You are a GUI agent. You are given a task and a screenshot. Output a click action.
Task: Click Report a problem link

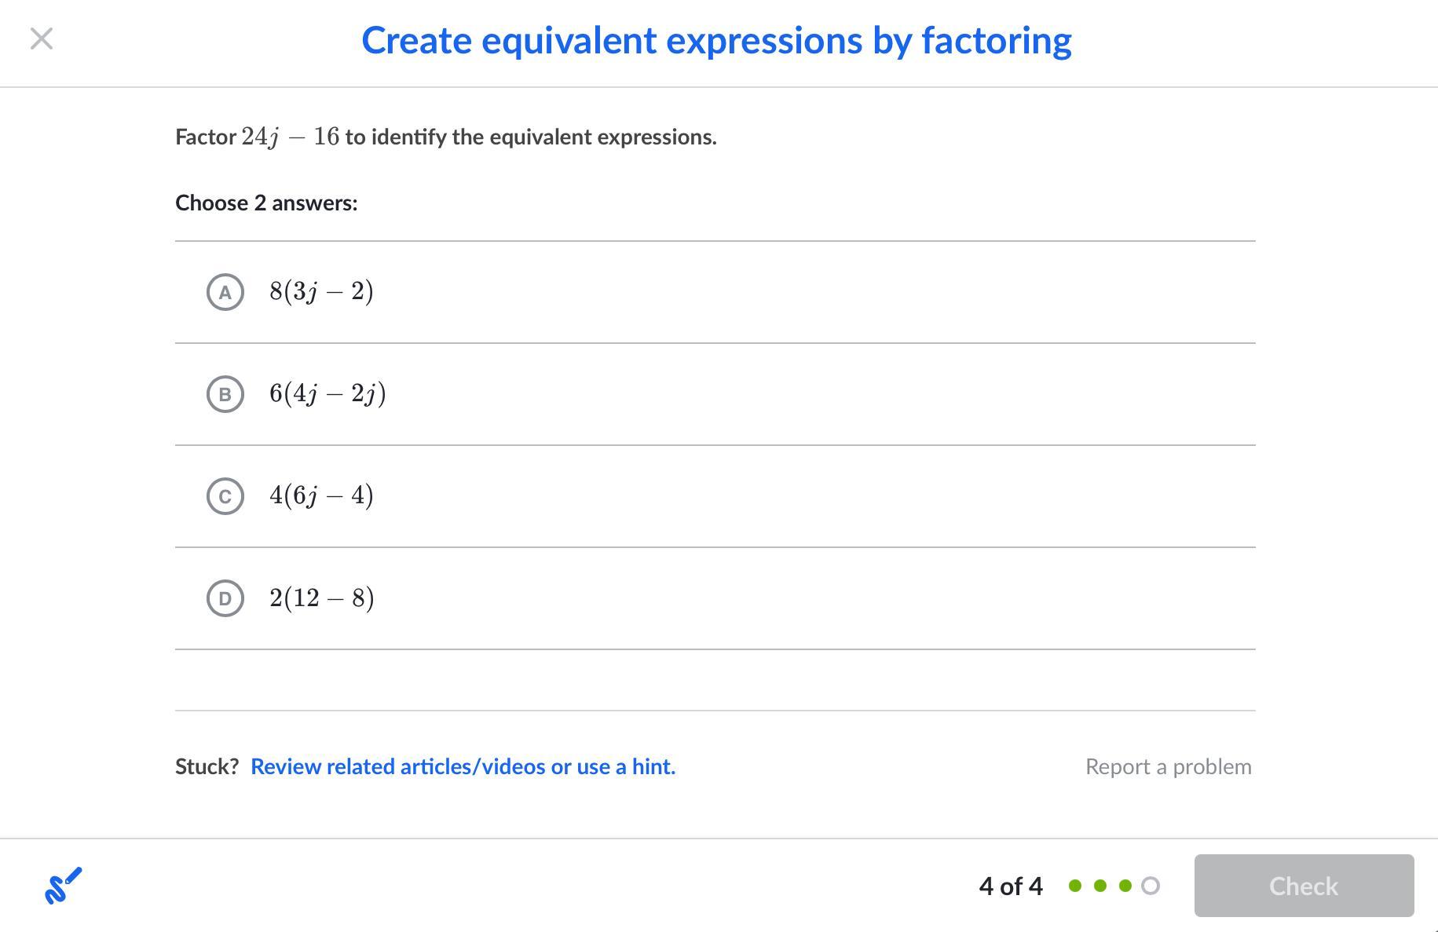tap(1169, 766)
